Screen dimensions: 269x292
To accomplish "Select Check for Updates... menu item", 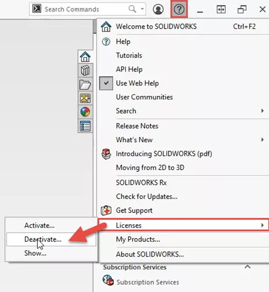I will tap(146, 197).
